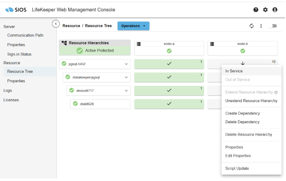Open the help question mark icon
The height and width of the screenshot is (181, 286).
(256, 9)
